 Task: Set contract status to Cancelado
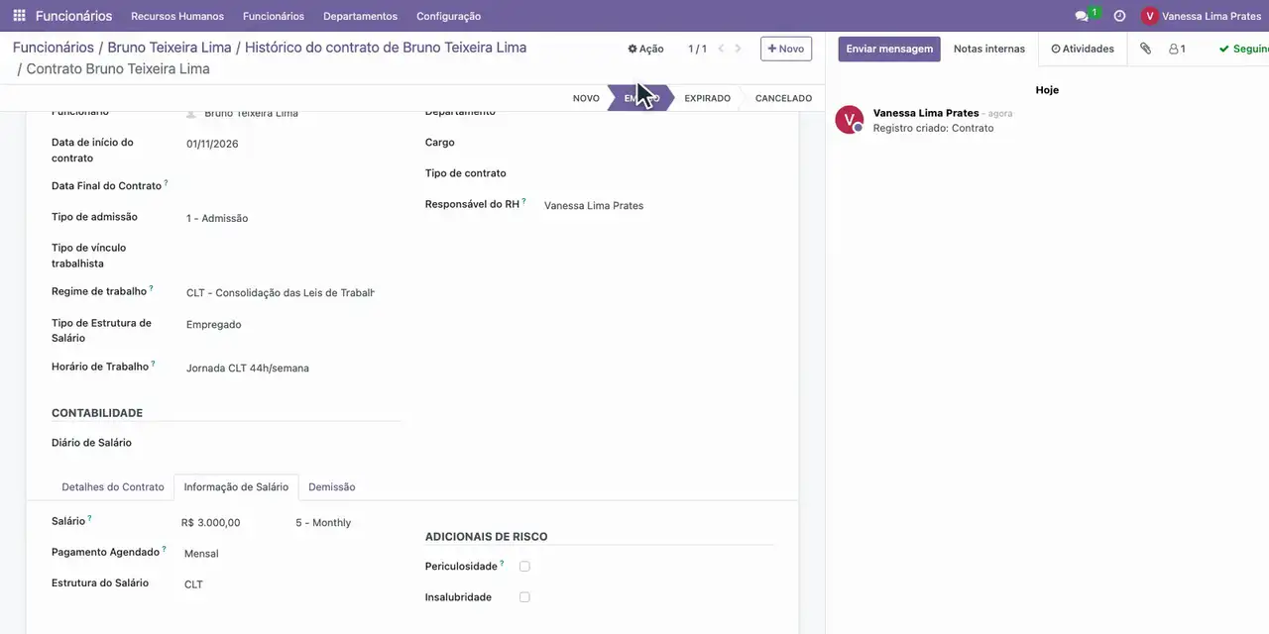tap(783, 98)
